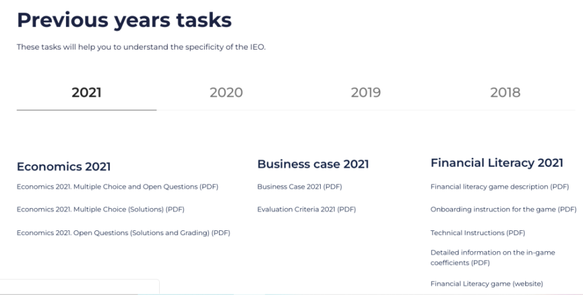
Task: Switch to the 2021 tab
Action: point(86,93)
